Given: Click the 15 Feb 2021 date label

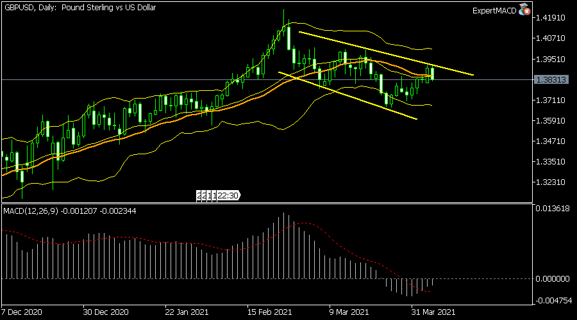Looking at the screenshot, I should pyautogui.click(x=269, y=312).
